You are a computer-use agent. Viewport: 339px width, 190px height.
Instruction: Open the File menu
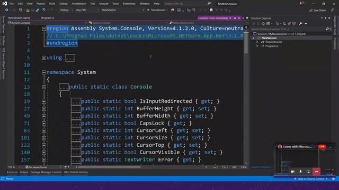coord(12,4)
